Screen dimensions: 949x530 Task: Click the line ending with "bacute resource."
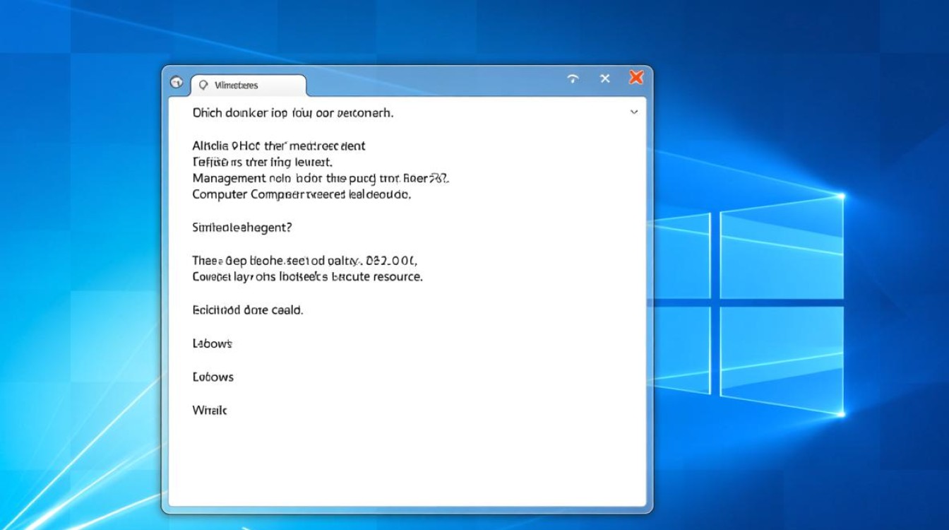(x=307, y=277)
